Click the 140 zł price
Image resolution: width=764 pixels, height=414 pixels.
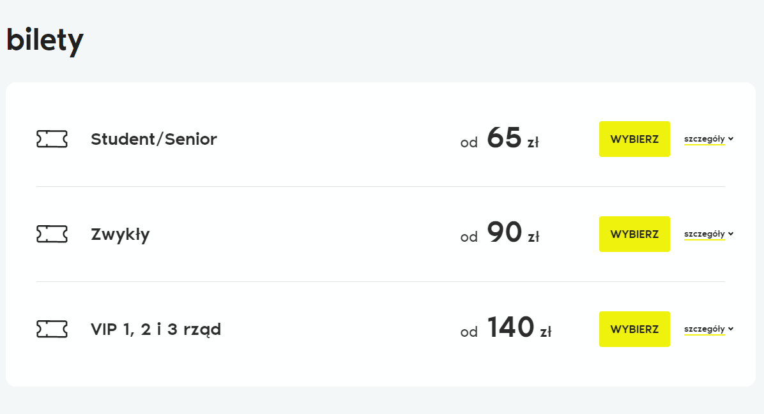(x=519, y=327)
